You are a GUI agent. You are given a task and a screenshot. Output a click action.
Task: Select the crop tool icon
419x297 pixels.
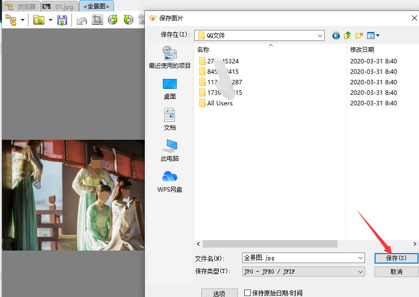(x=97, y=20)
